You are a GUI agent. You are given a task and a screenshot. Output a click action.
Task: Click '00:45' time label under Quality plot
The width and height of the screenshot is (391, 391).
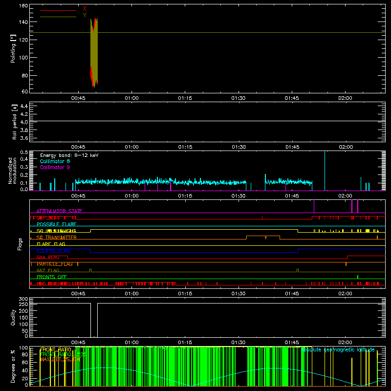[x=78, y=343]
